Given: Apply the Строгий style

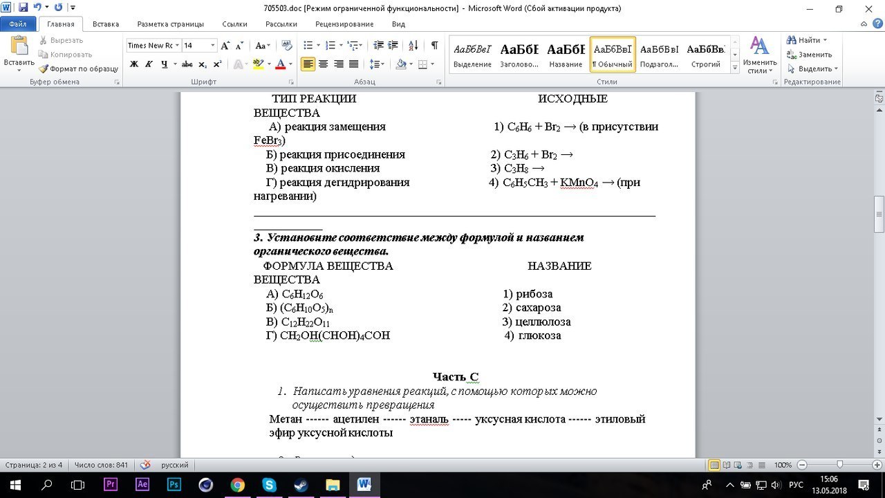Looking at the screenshot, I should click(x=705, y=55).
